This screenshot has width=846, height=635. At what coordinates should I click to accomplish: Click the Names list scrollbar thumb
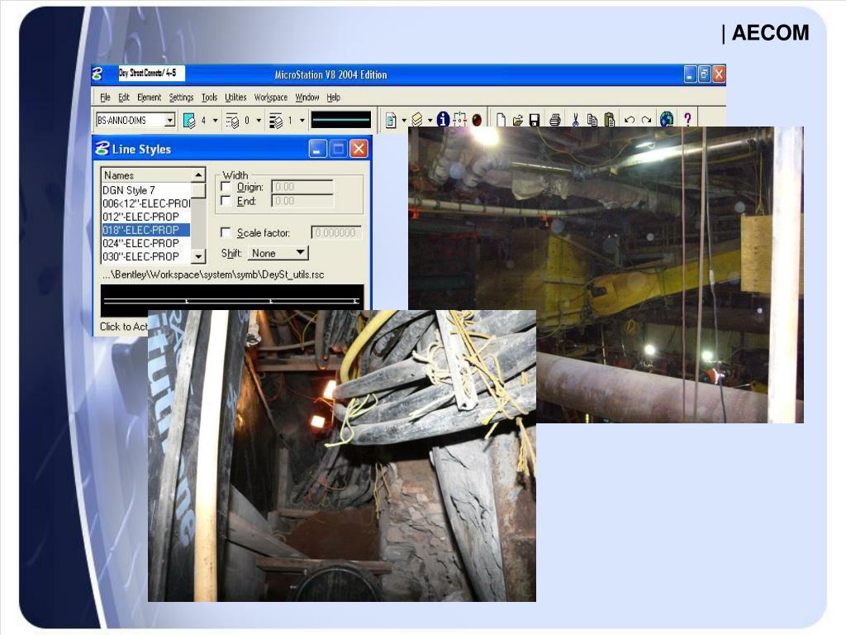pyautogui.click(x=198, y=190)
